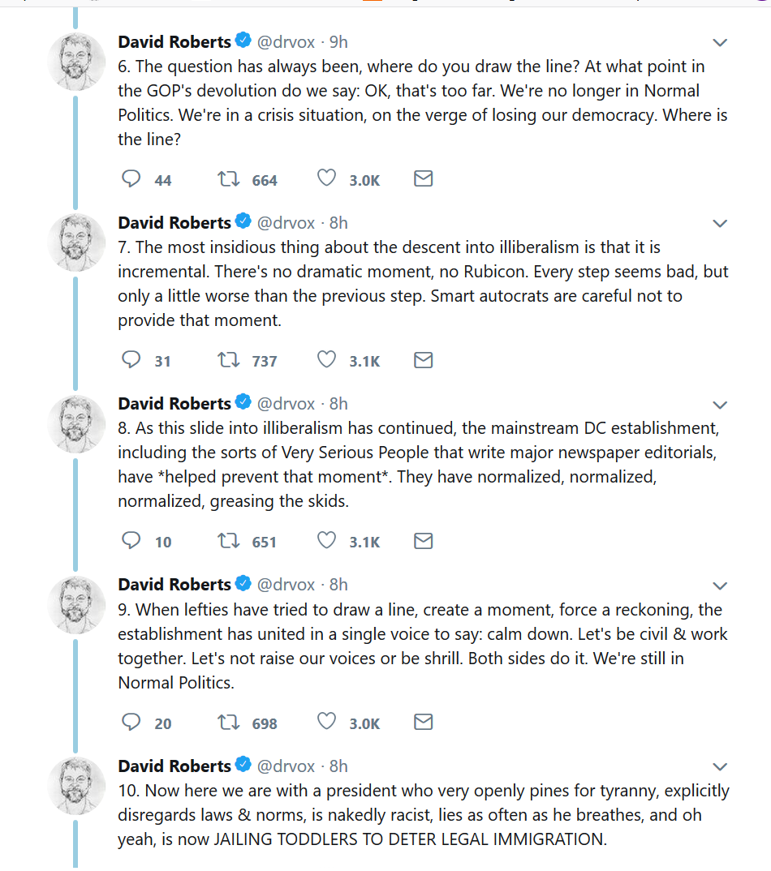Viewport: 771px width, 871px height.
Task: Open the more-options chevron on tweet 8
Action: tap(719, 405)
